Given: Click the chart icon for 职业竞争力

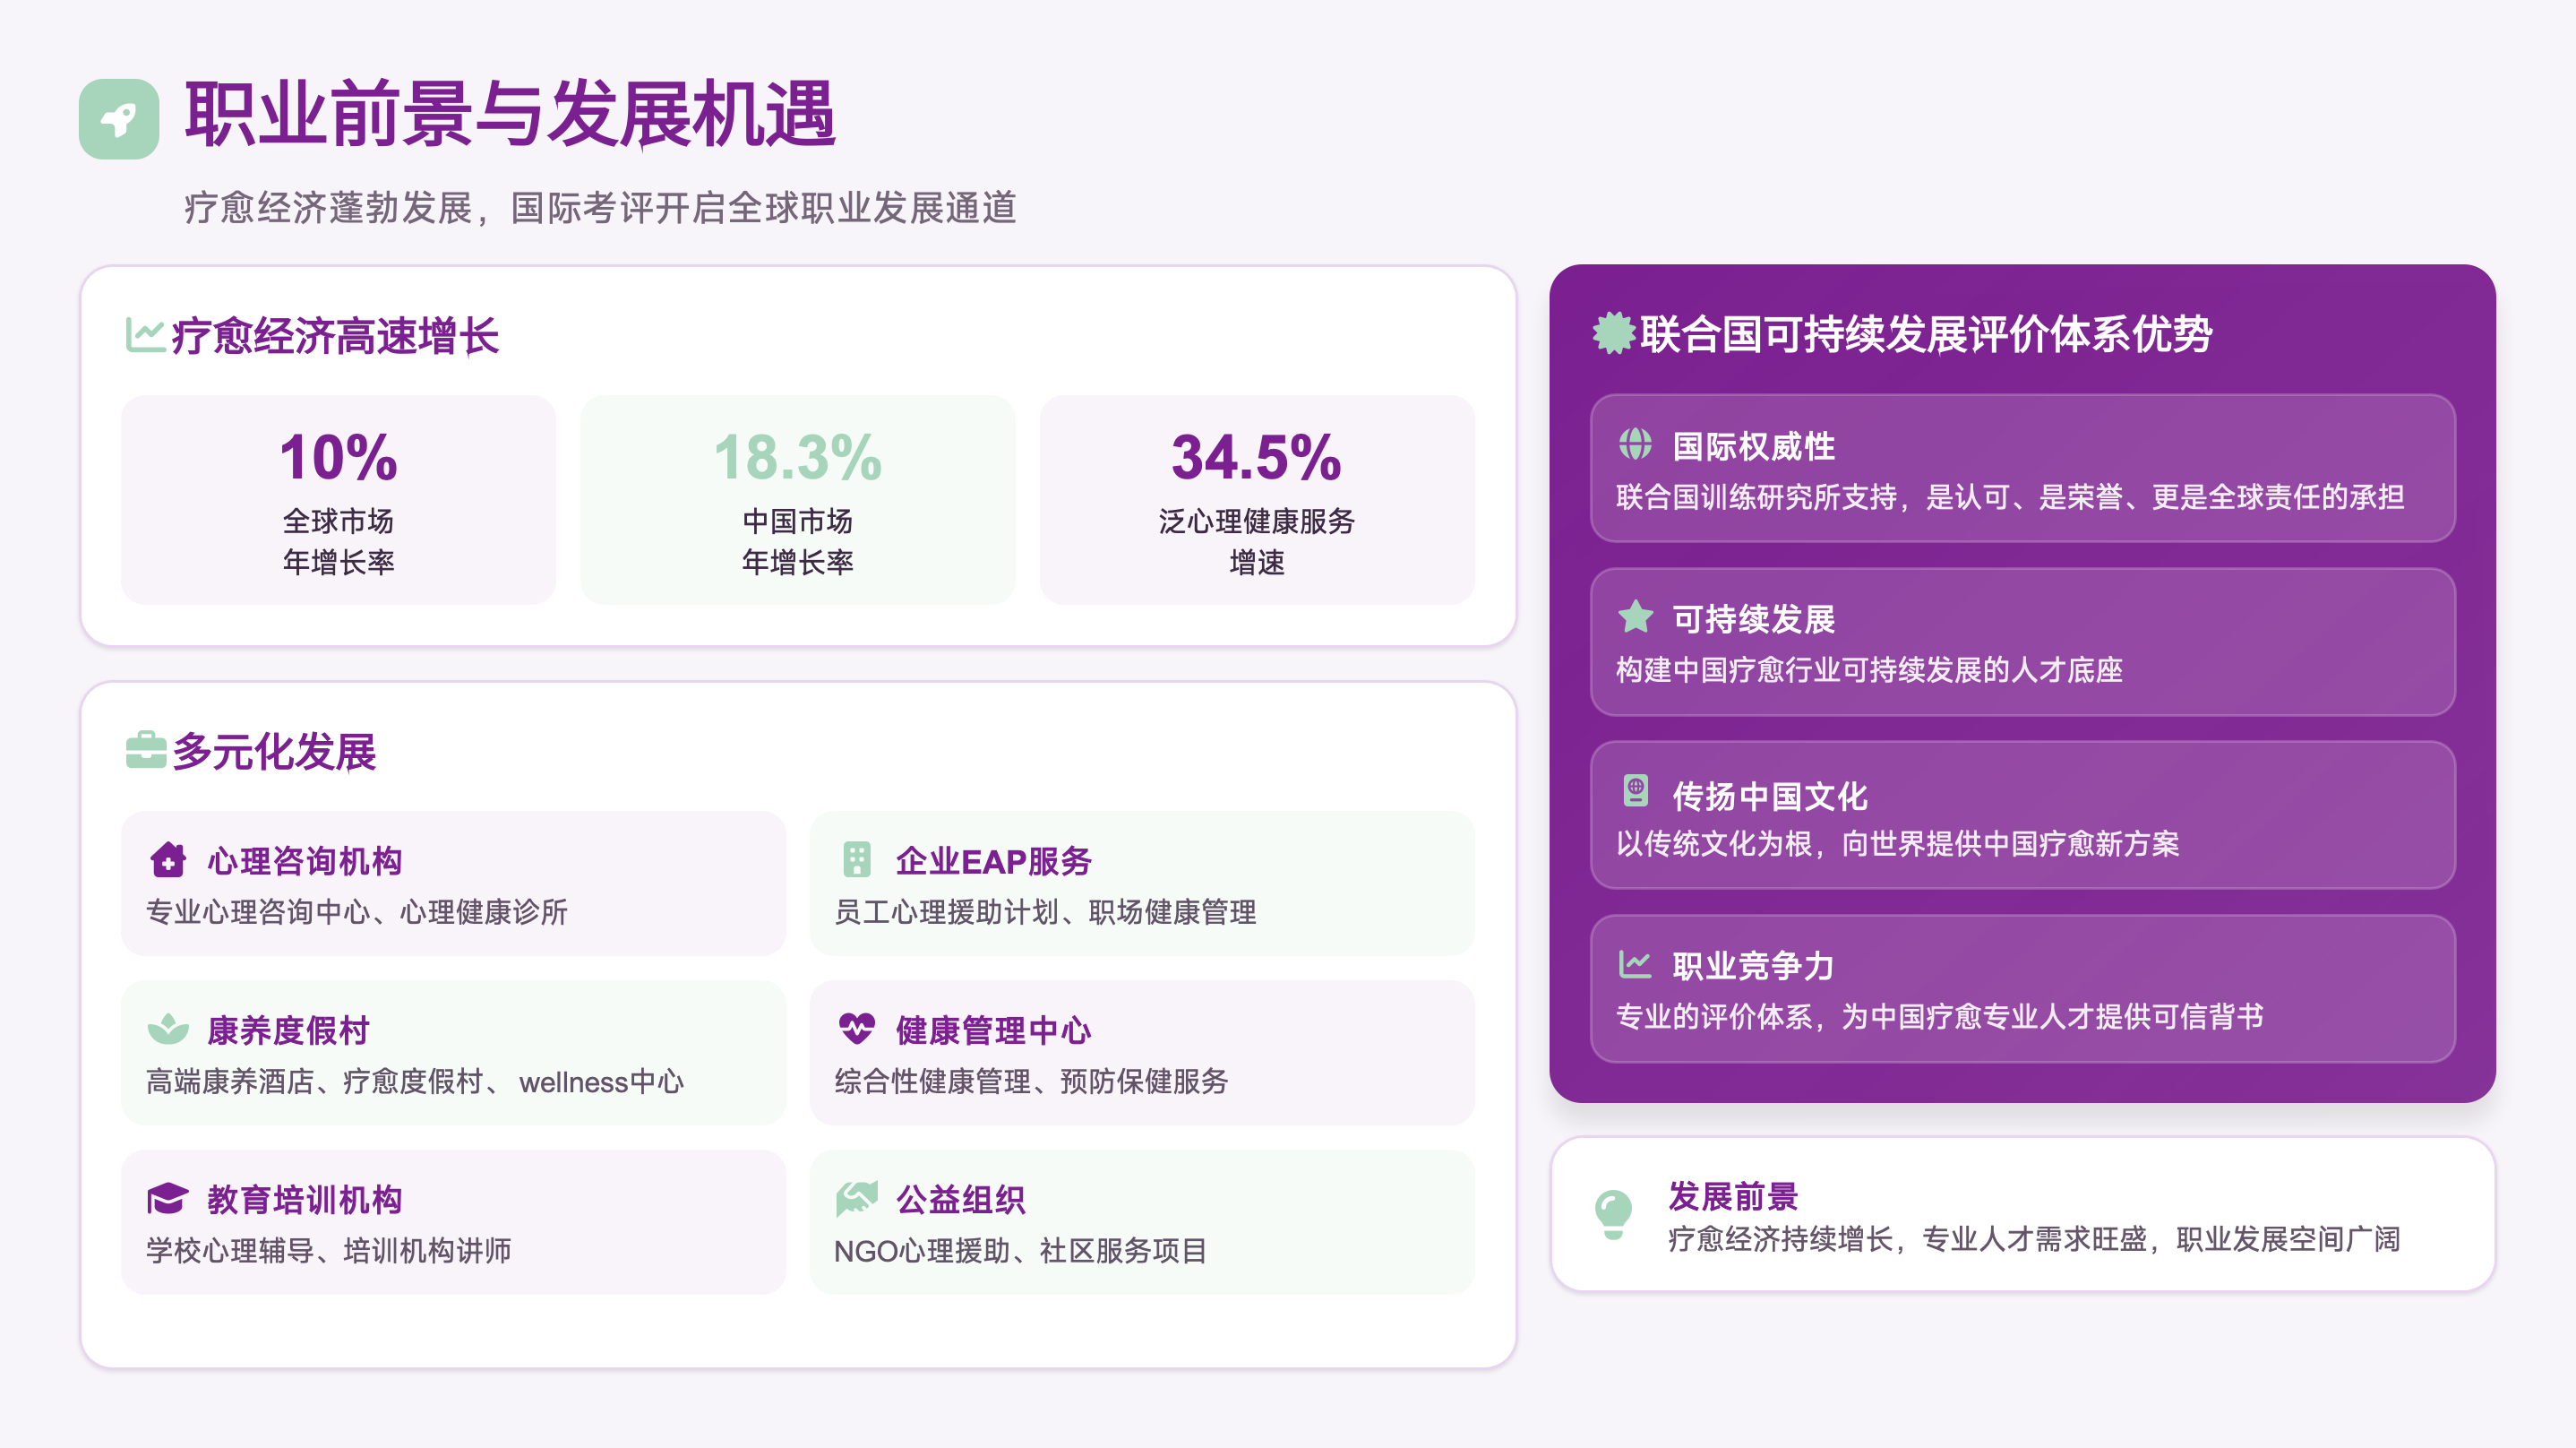Looking at the screenshot, I should tap(1635, 963).
